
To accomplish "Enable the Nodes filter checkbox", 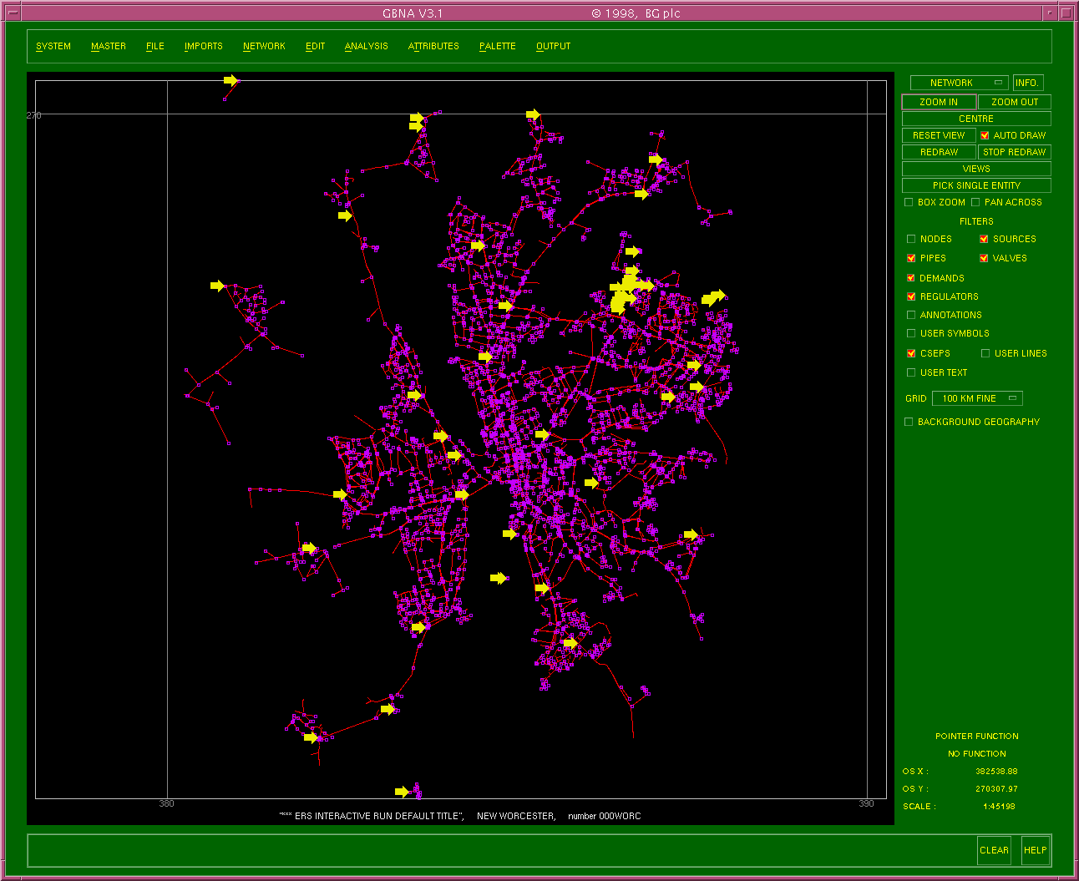I will point(911,239).
